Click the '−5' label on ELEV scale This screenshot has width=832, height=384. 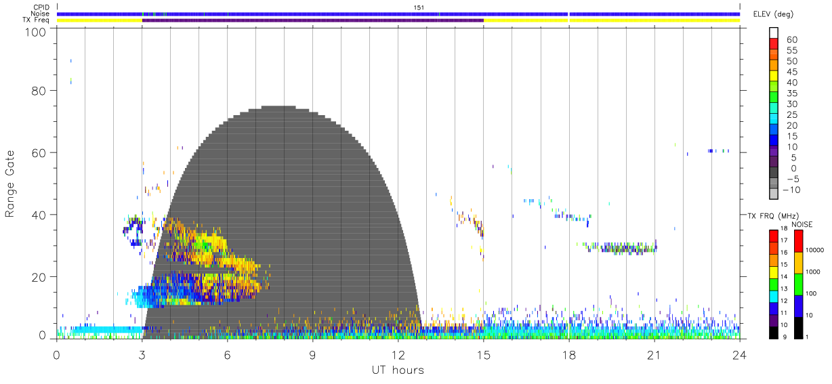[x=794, y=179]
